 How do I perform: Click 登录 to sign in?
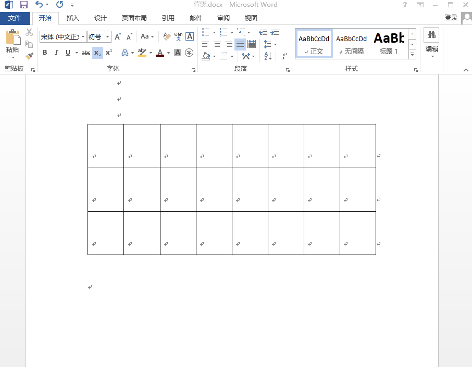tap(451, 18)
